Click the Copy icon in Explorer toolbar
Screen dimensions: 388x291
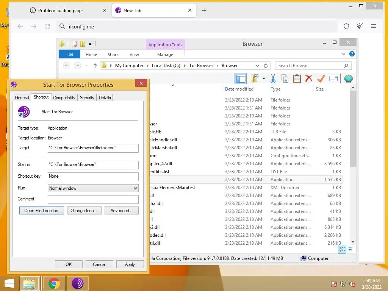(285, 79)
